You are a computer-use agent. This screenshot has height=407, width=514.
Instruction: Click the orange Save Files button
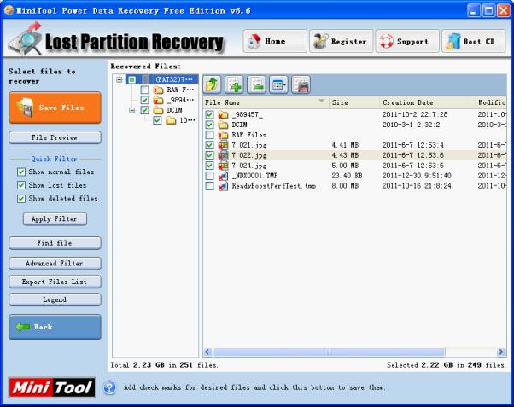(55, 108)
